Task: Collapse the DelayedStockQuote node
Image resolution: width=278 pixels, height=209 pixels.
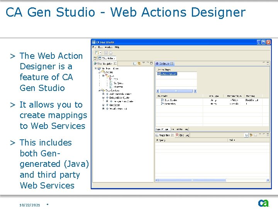Action: pyautogui.click(x=103, y=98)
